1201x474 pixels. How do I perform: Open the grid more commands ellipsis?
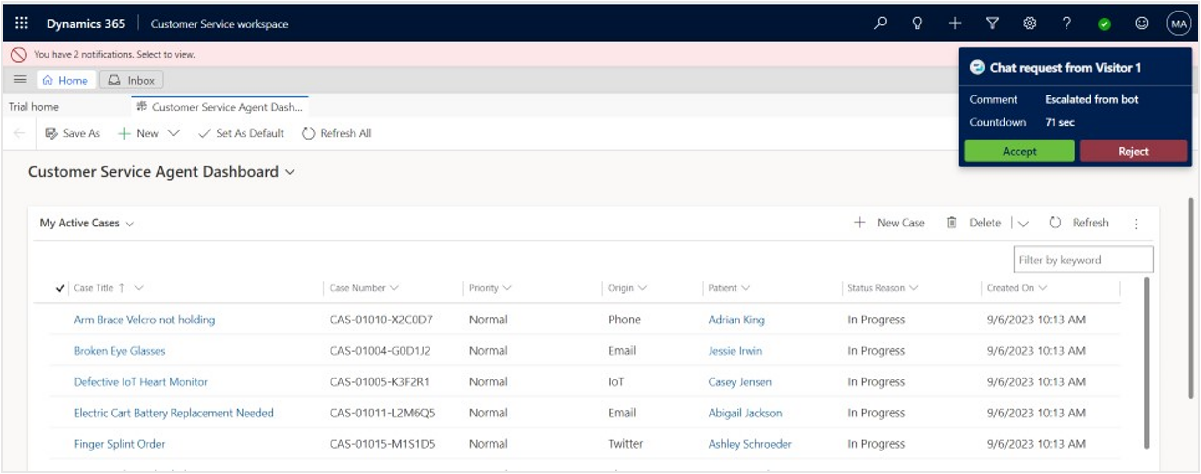[x=1136, y=224]
